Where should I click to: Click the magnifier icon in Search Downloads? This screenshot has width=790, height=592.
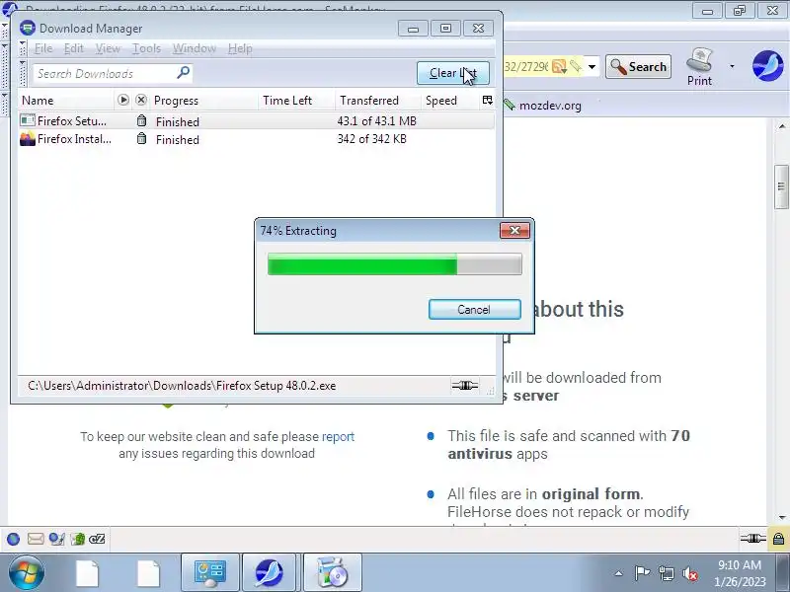coord(184,73)
